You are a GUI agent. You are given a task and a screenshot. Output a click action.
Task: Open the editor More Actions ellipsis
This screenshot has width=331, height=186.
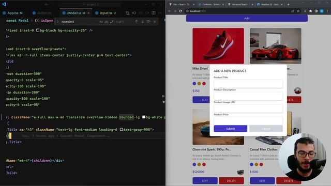(160, 13)
